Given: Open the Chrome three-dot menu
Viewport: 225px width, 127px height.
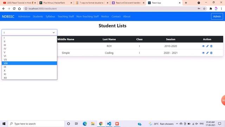Looking at the screenshot, I should pyautogui.click(x=221, y=8).
